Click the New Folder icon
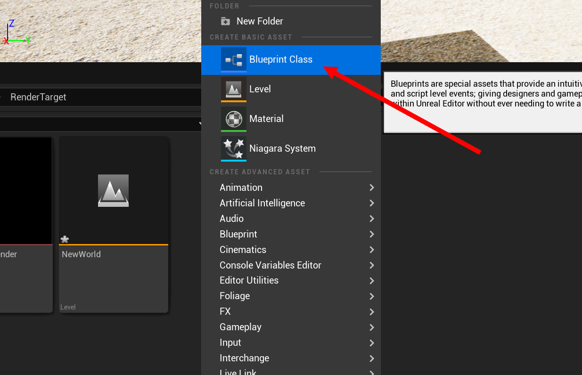Screen dimensions: 582x375 click(x=226, y=21)
